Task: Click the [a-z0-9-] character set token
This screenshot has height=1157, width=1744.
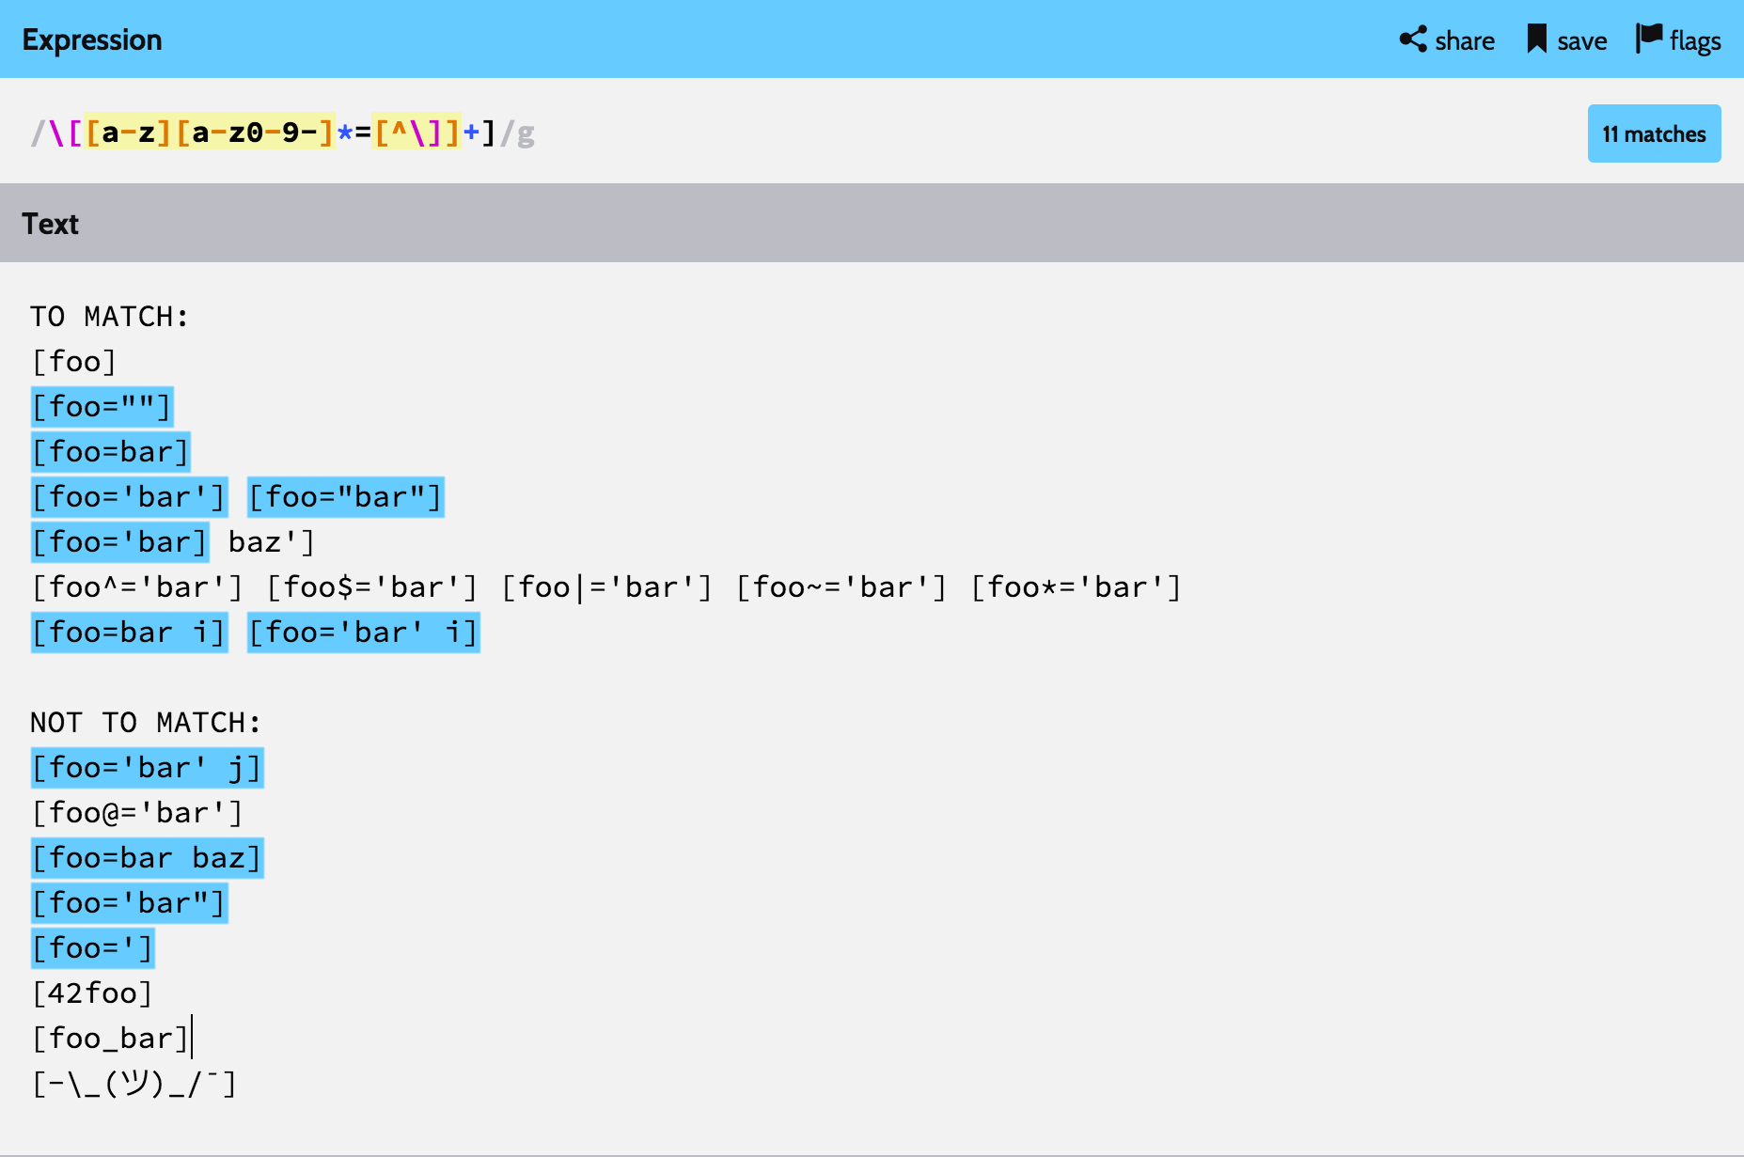Action: [x=255, y=133]
